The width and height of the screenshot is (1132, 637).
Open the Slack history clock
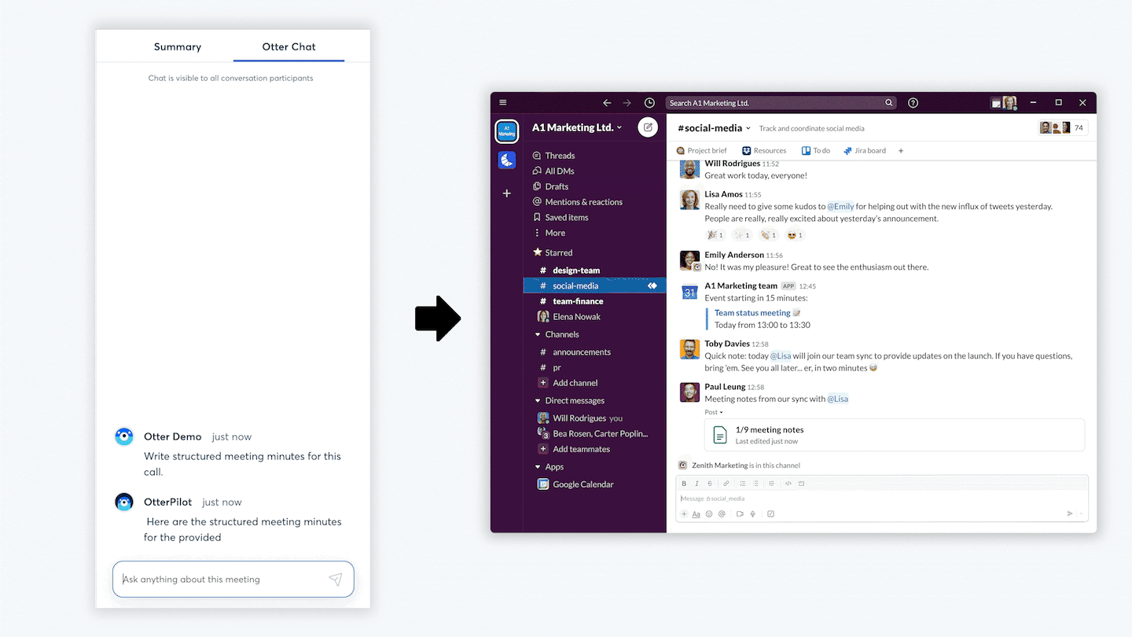649,102
